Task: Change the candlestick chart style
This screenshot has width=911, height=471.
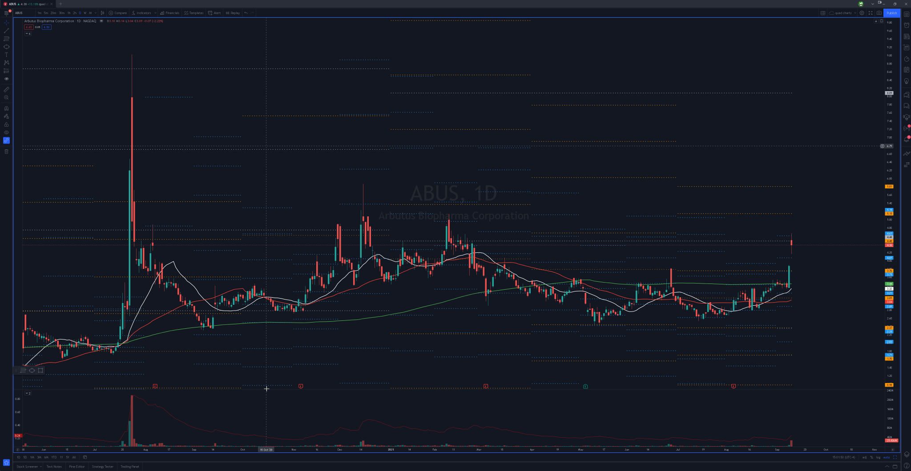Action: point(102,13)
